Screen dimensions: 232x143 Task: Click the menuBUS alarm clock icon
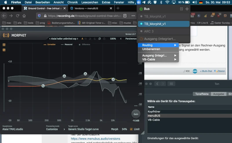182,9
